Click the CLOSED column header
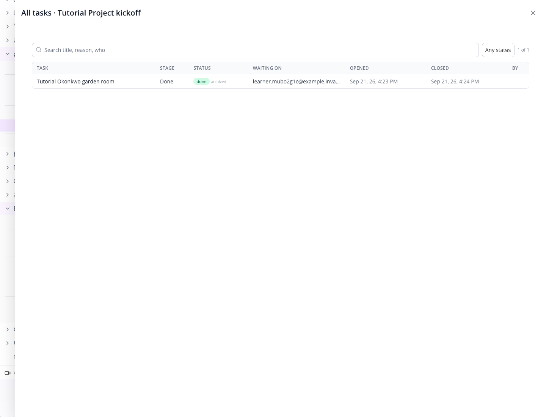This screenshot has width=546, height=417. 440,68
